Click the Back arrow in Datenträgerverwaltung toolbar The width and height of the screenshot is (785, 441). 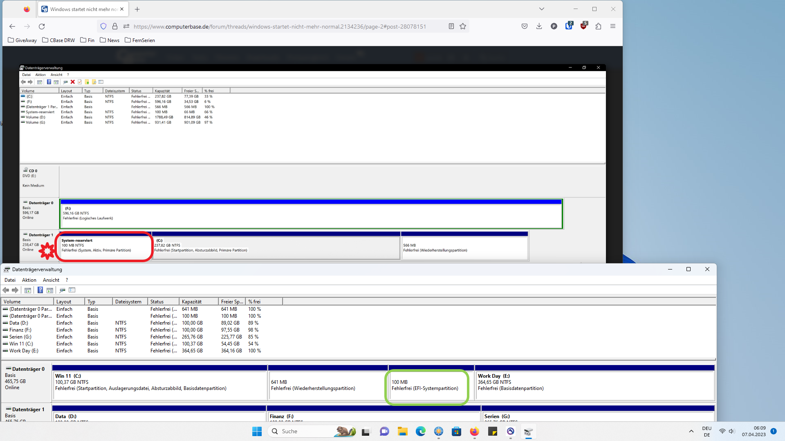[x=6, y=290]
